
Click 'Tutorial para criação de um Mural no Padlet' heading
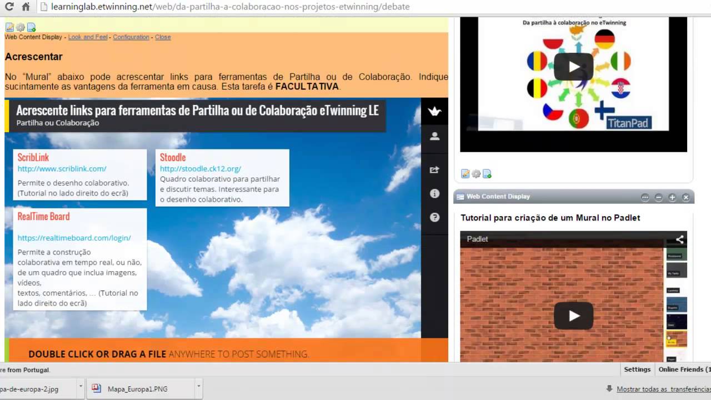(x=550, y=218)
